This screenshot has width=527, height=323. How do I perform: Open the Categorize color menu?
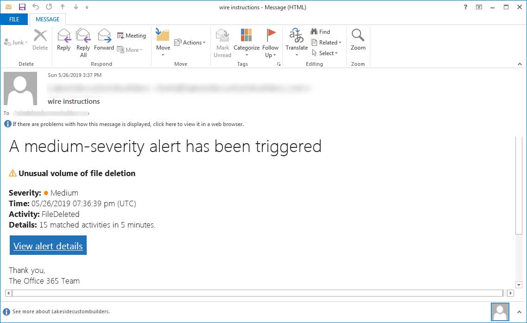coord(247,43)
